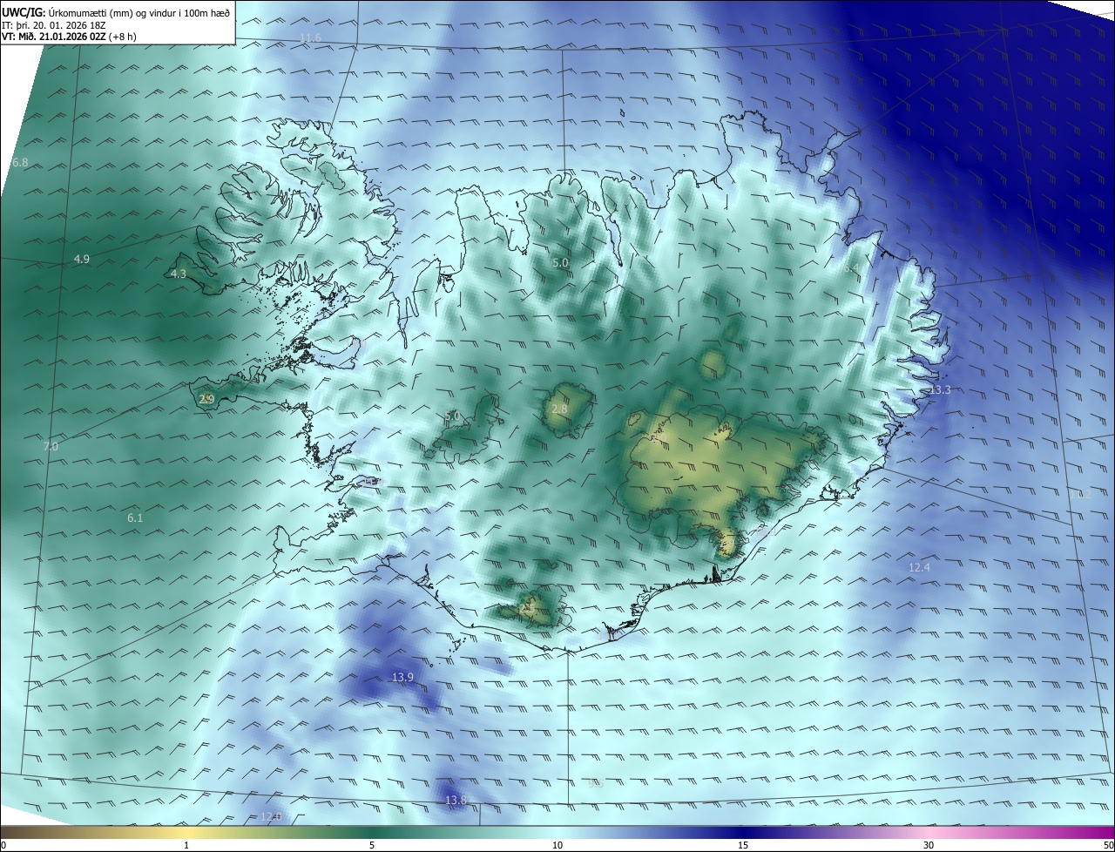Click the initial time line "IT: þri. 20. 01. 2026 18Z"

(53, 24)
